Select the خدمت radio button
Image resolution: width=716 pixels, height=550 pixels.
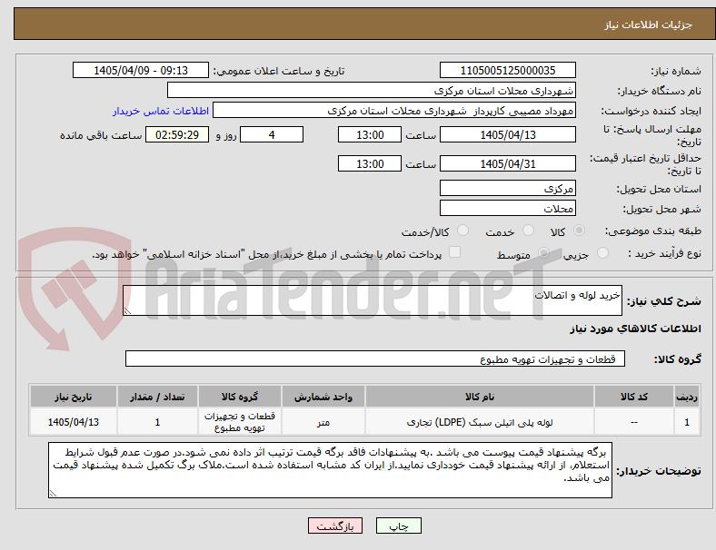click(528, 231)
